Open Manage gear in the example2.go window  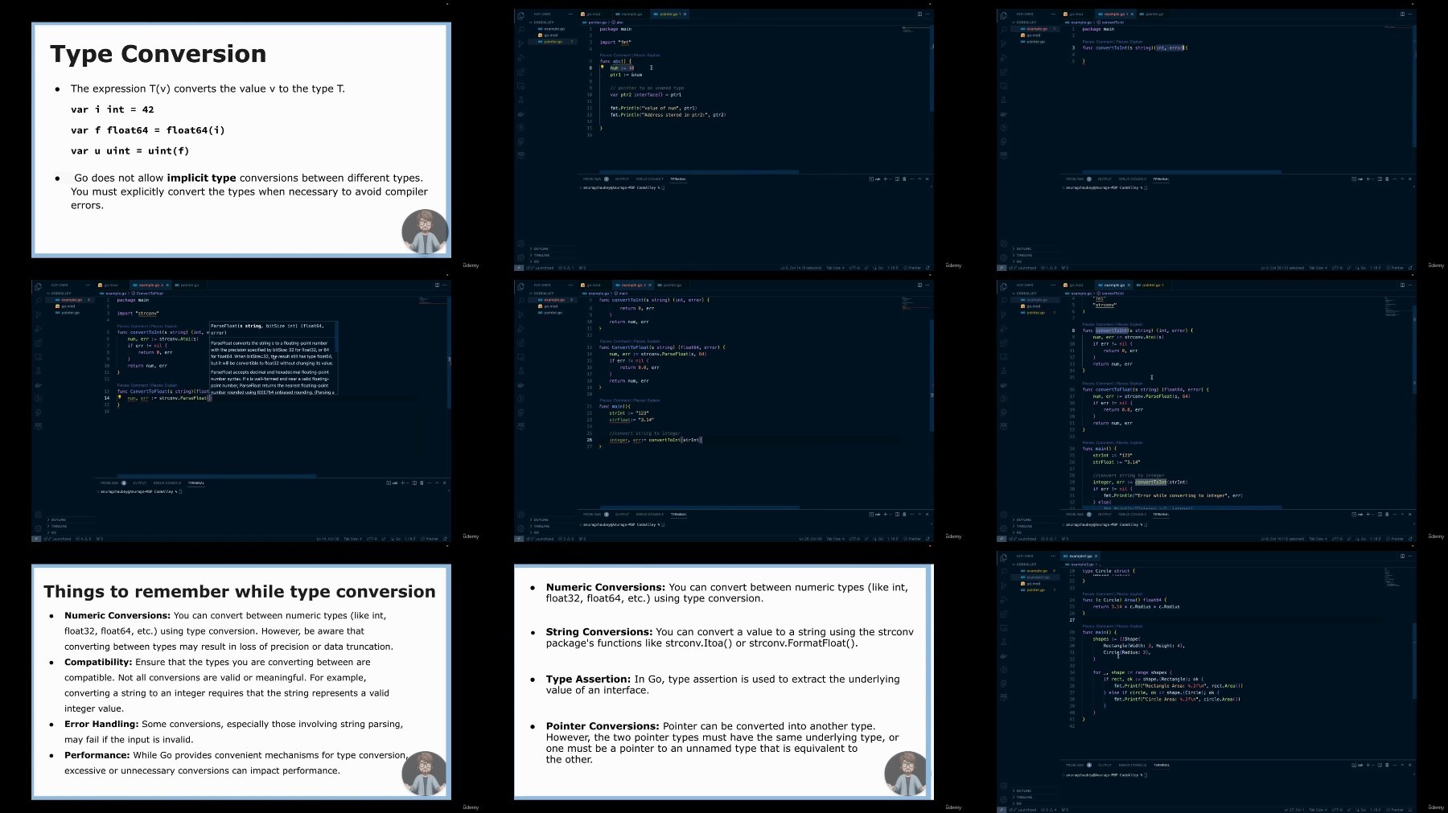click(1003, 799)
